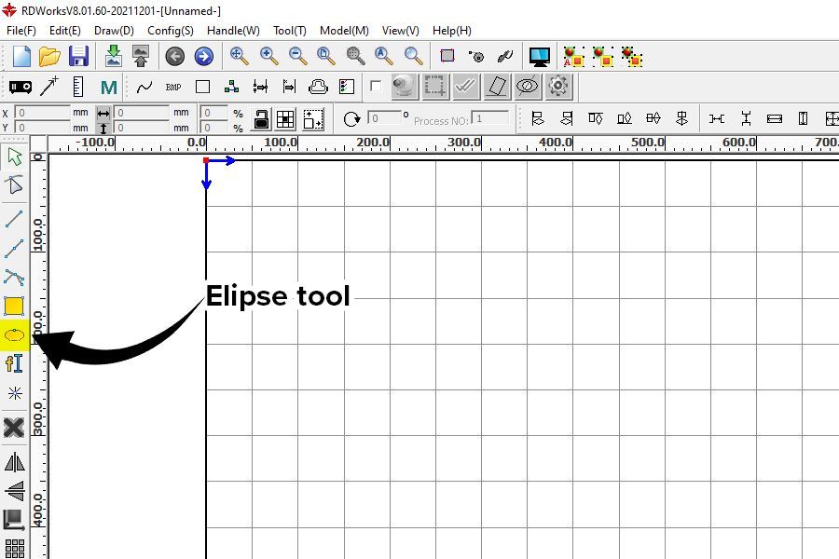The height and width of the screenshot is (559, 839).
Task: Select the highlighted Ellipse tool
Action: [14, 334]
